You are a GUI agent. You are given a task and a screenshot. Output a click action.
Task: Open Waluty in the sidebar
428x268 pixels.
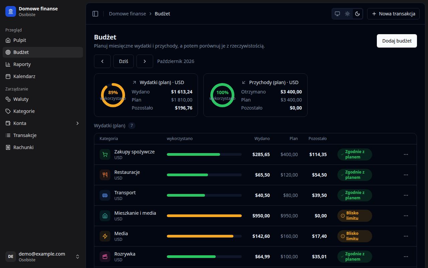[x=43, y=99]
